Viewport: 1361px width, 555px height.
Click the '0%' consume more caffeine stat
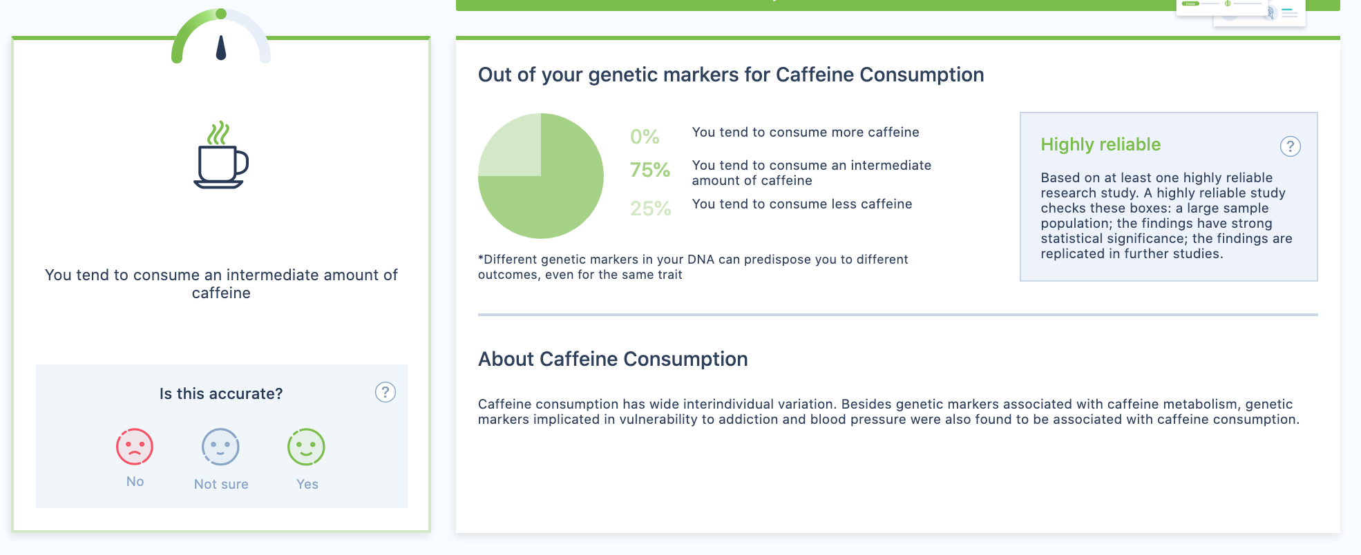[643, 136]
